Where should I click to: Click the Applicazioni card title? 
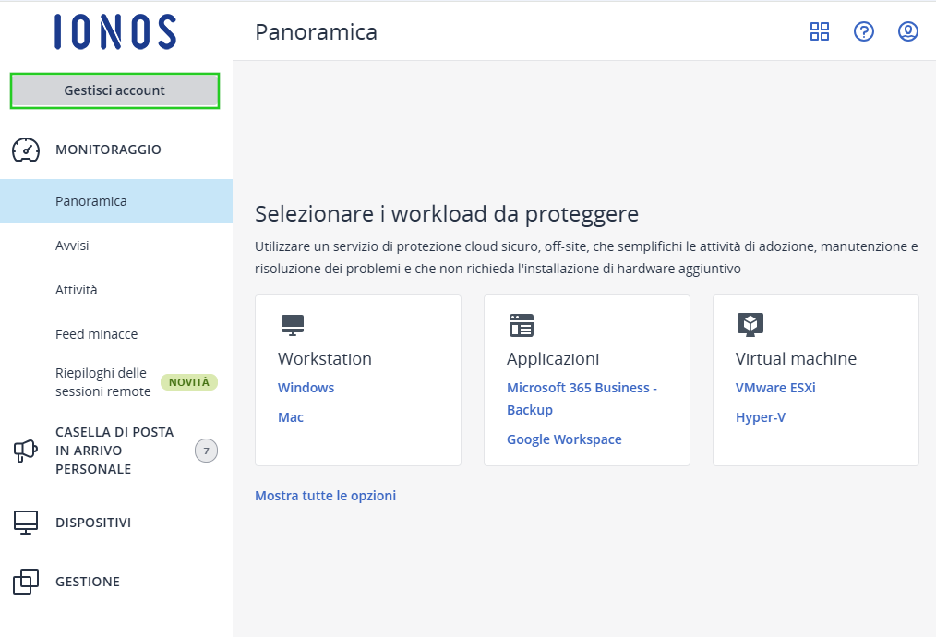(x=553, y=359)
